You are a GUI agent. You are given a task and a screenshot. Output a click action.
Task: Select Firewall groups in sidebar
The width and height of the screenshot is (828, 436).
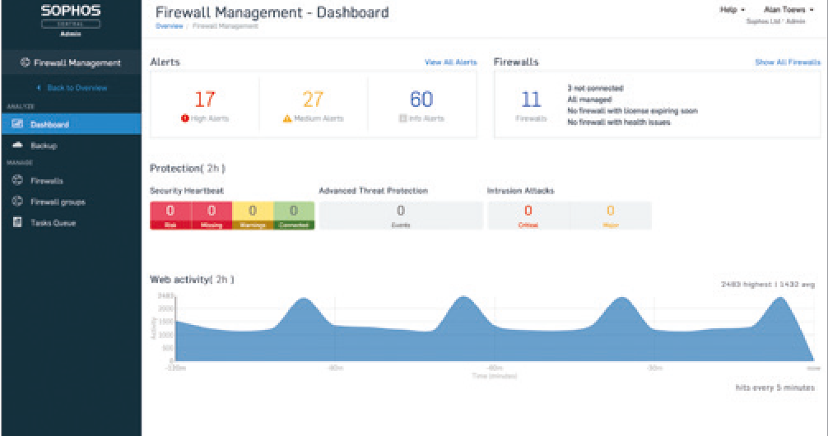coord(58,202)
